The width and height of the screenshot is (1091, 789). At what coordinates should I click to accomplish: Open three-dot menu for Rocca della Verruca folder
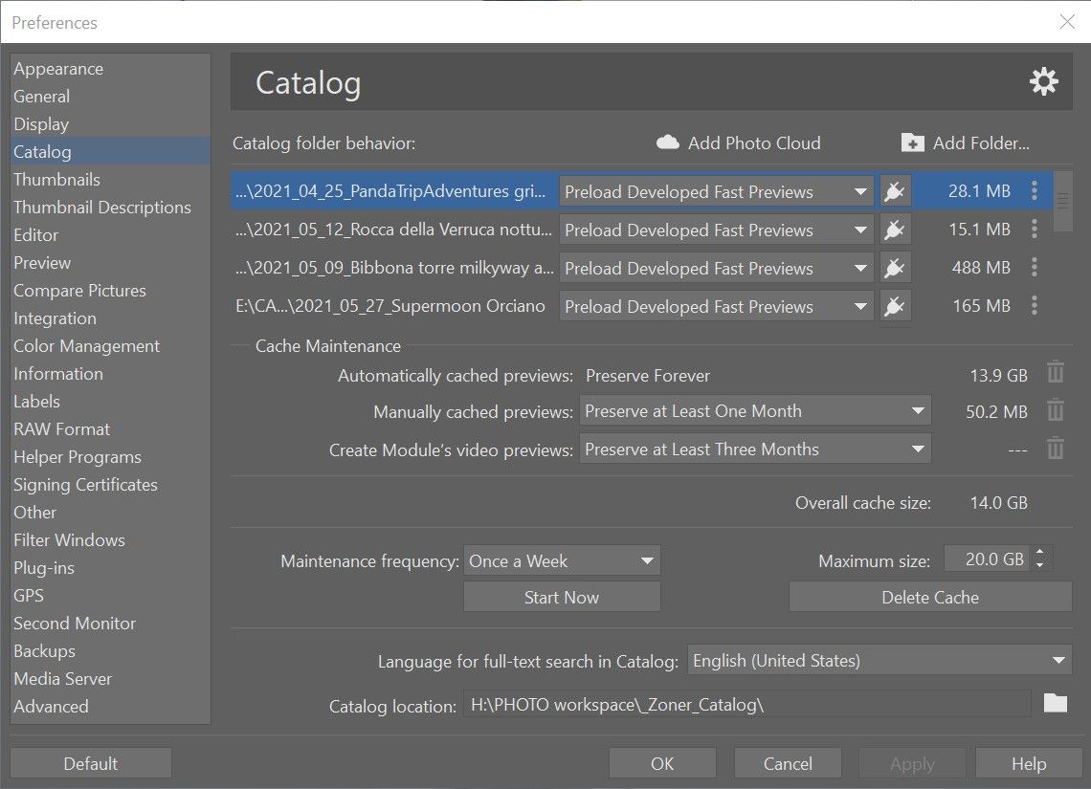point(1034,230)
